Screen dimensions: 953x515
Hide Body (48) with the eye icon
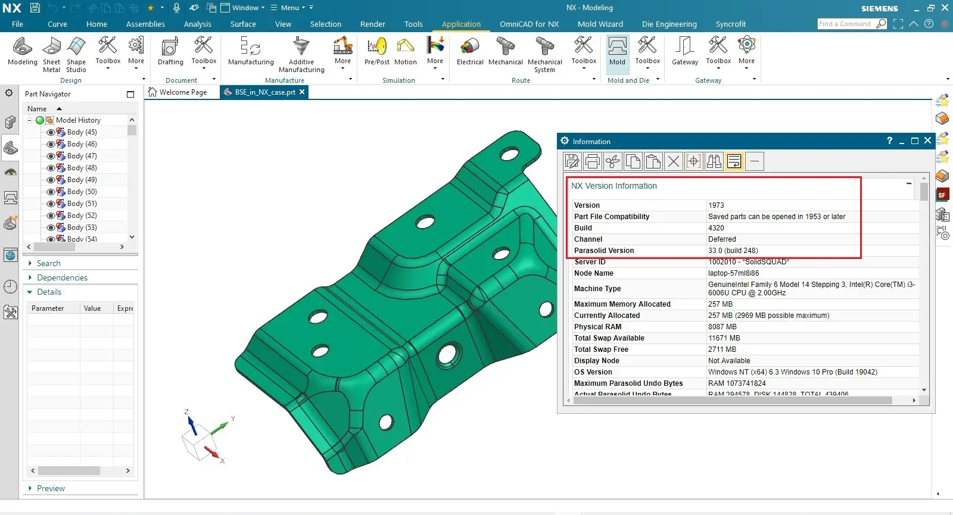51,168
